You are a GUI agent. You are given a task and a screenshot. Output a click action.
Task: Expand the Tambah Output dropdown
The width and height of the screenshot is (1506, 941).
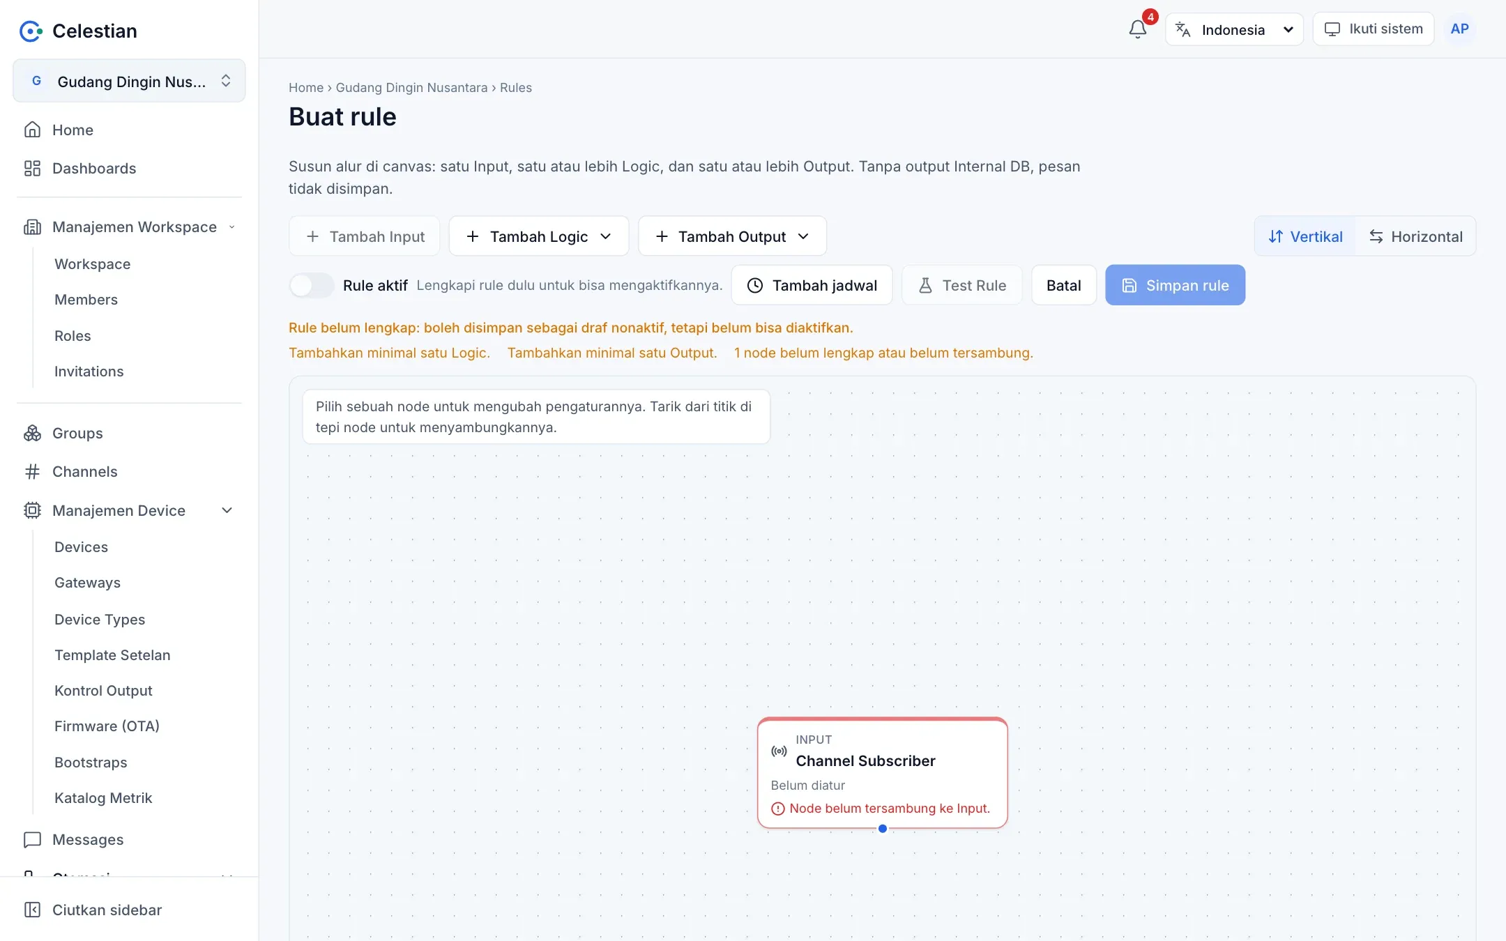tap(732, 236)
